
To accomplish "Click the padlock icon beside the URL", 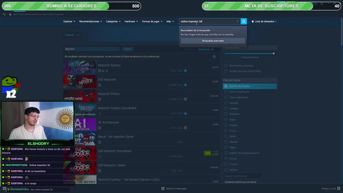I will point(10,14).
